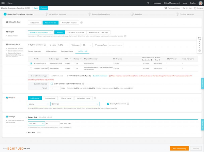Image resolution: width=204 pixels, height=152 pixels.
Task: Open the More menu
Action: click(185, 3)
